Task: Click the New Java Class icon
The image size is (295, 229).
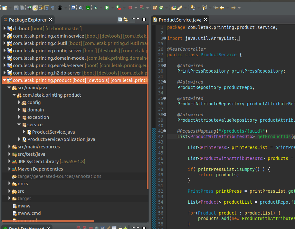Action: click(161, 7)
